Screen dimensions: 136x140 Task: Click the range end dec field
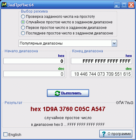101,74
